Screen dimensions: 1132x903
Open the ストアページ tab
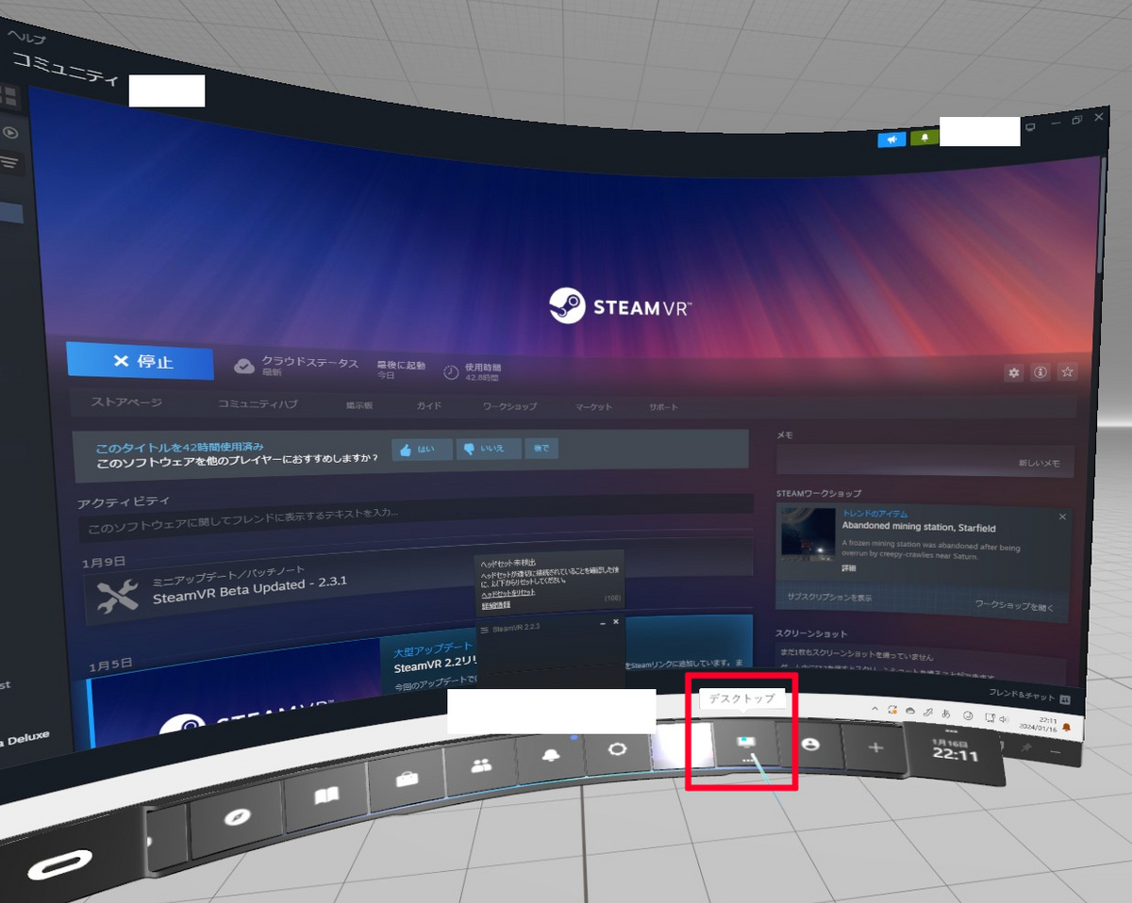tap(126, 402)
